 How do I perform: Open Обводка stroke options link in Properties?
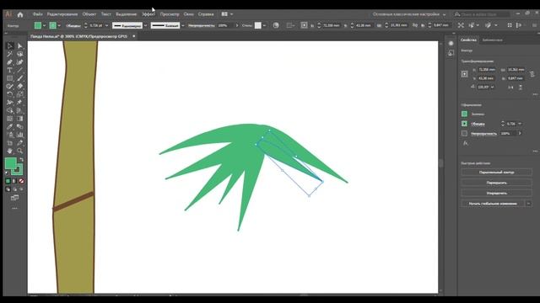[x=478, y=124]
